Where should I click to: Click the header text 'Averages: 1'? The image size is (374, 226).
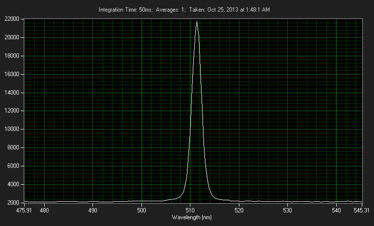(x=171, y=10)
